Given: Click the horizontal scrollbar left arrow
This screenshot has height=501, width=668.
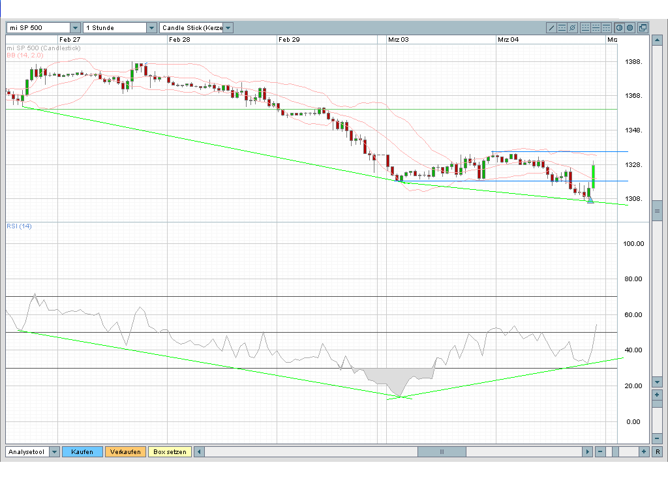Looking at the screenshot, I should click(x=199, y=451).
